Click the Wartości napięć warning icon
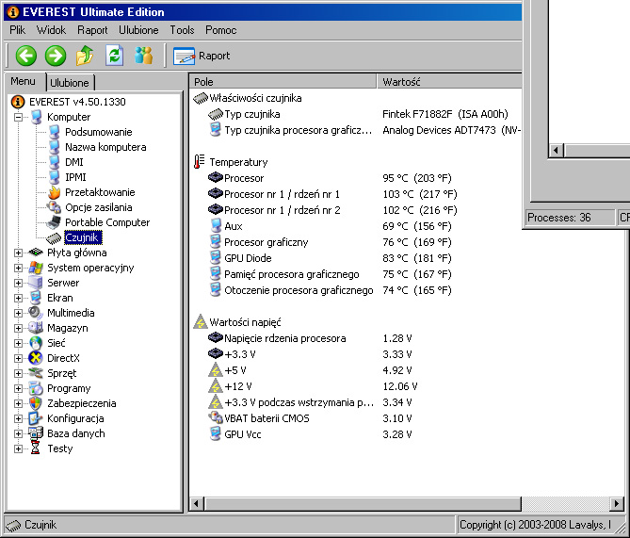The width and height of the screenshot is (630, 538). tap(200, 321)
